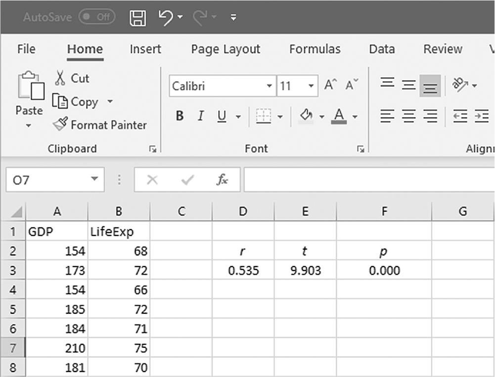Image resolution: width=495 pixels, height=377 pixels.
Task: Expand the font size dropdown
Action: click(x=311, y=86)
